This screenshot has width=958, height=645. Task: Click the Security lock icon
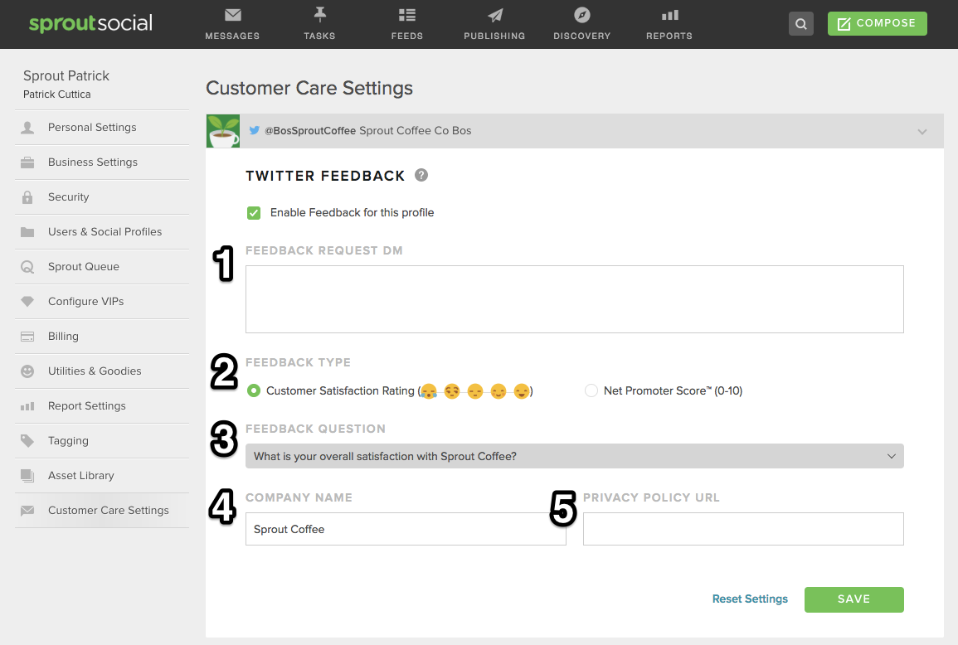click(27, 197)
